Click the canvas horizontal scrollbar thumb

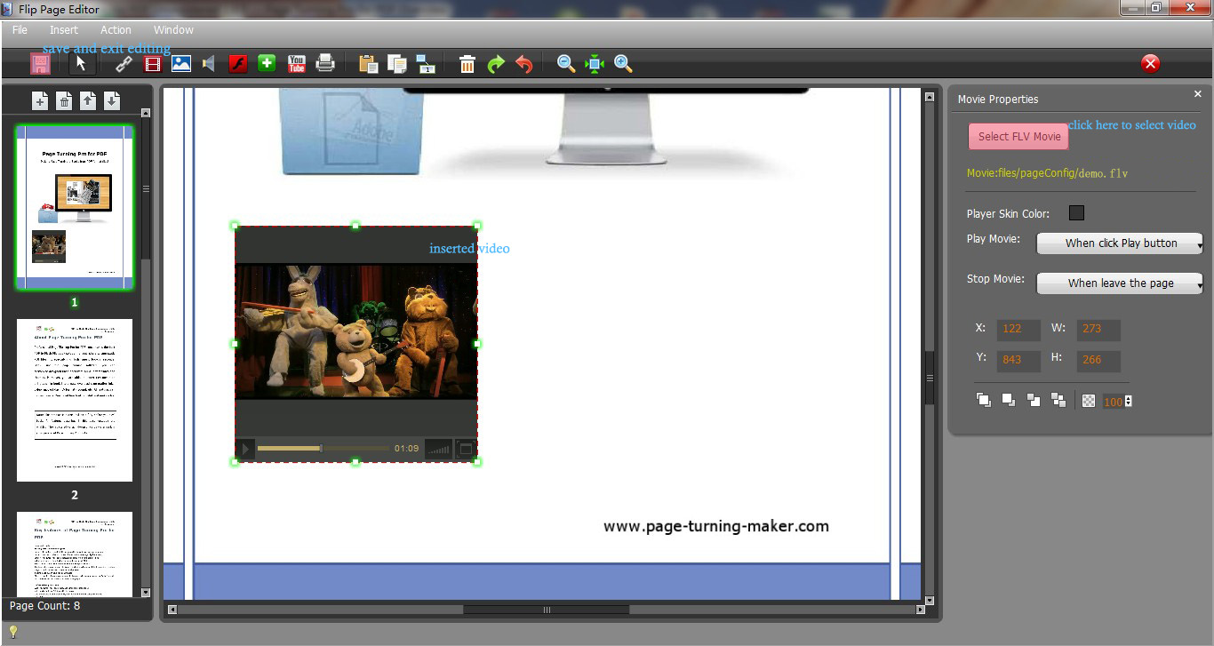pos(547,610)
